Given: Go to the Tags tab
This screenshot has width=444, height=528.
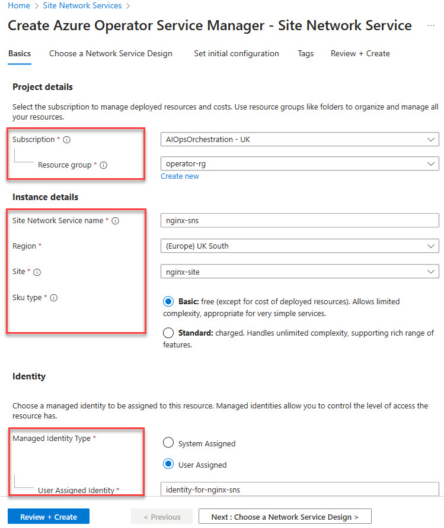Looking at the screenshot, I should pyautogui.click(x=306, y=53).
